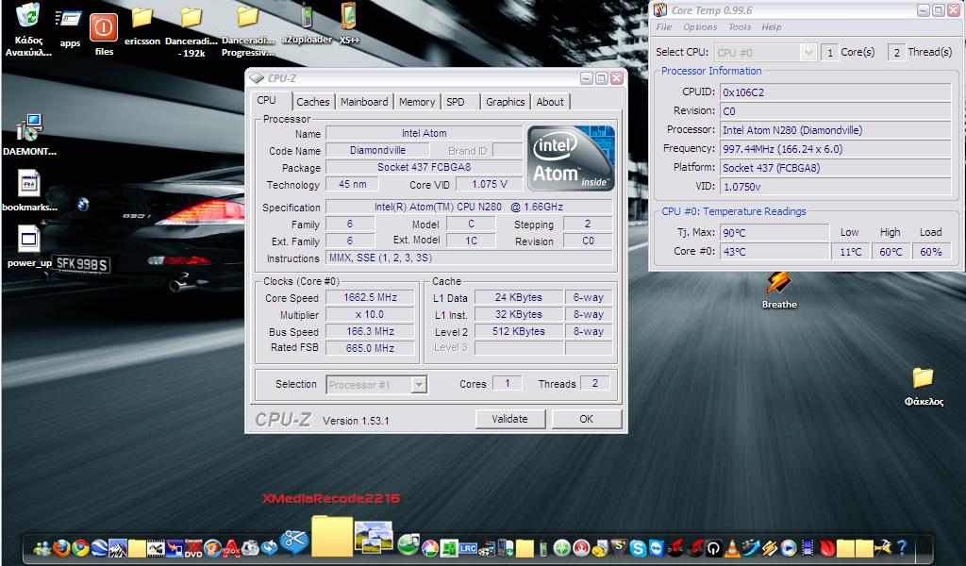Click the OK button in CPU-Z
Screen dimensions: 966x566
click(x=586, y=419)
